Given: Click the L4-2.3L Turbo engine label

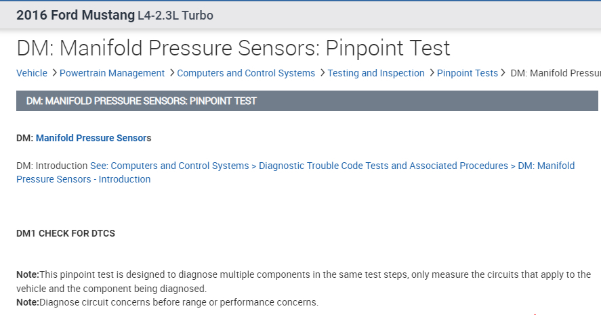Looking at the screenshot, I should (x=175, y=15).
